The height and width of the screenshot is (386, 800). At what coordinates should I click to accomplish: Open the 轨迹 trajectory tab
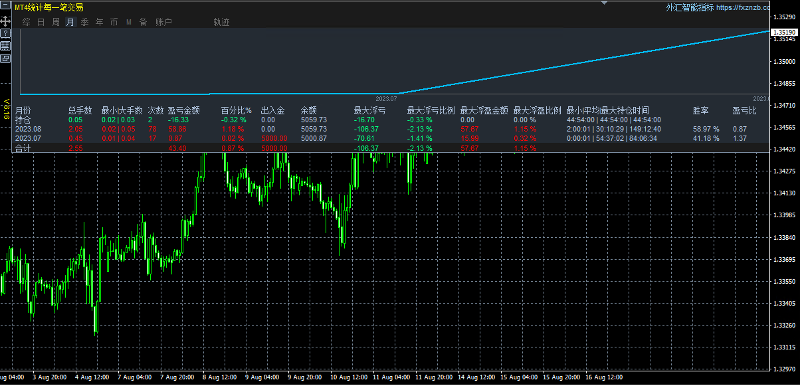pos(221,22)
